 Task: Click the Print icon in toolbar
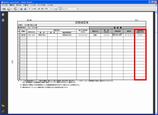point(4,9)
